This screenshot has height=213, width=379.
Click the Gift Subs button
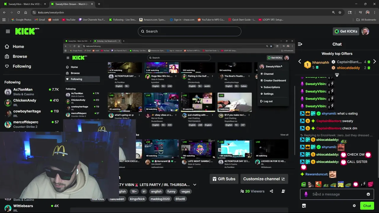[224, 179]
